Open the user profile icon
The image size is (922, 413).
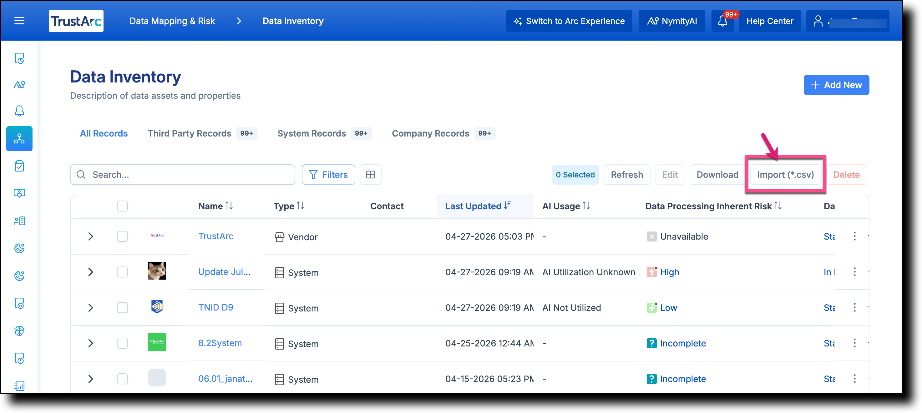pyautogui.click(x=818, y=21)
